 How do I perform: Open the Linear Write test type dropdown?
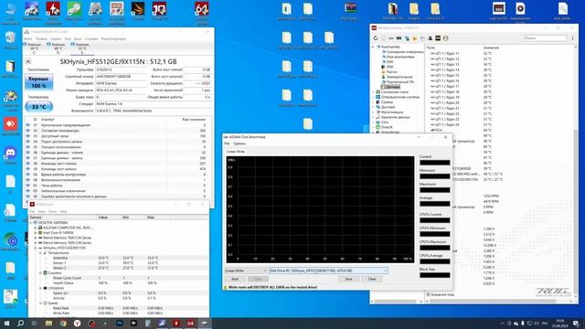246,271
